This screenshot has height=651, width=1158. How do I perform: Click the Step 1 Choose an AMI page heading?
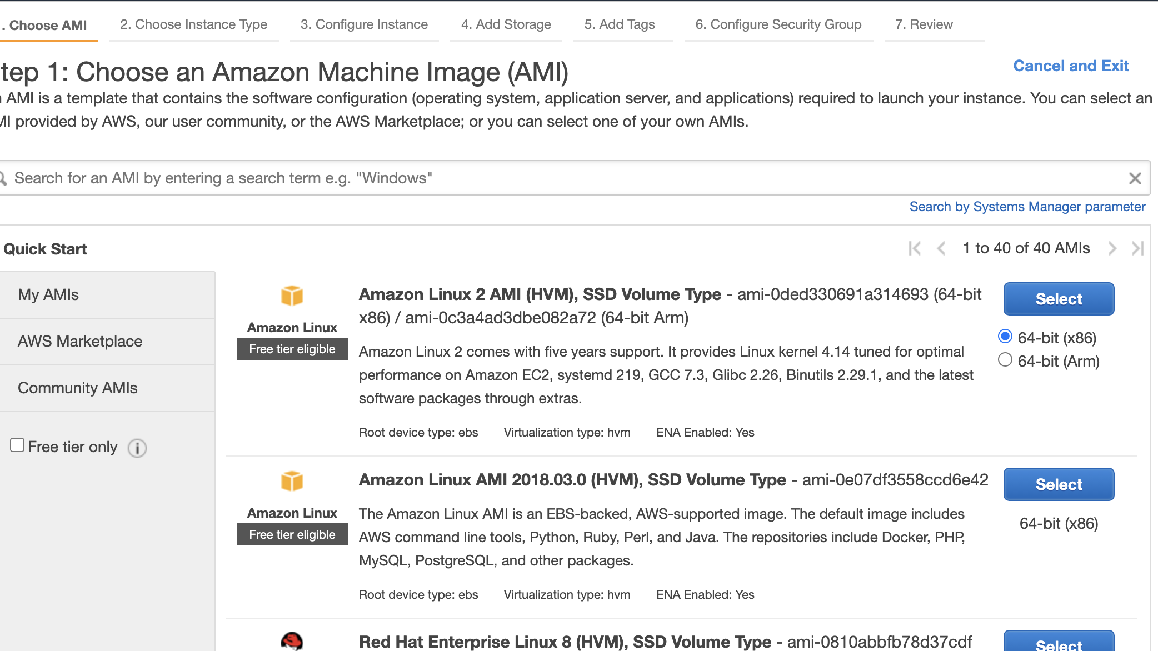[x=284, y=72]
